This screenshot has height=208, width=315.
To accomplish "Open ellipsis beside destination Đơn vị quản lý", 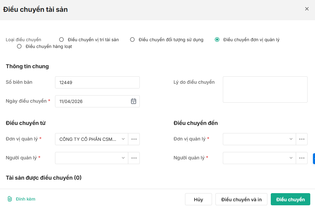I will (x=301, y=139).
